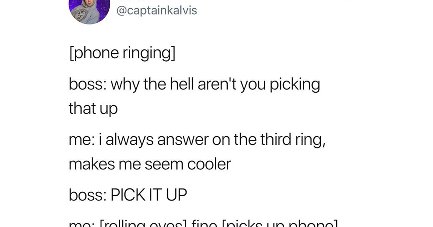This screenshot has height=227, width=433.
Task: Click 'why the hell aren't you picking'
Action: 215,85
